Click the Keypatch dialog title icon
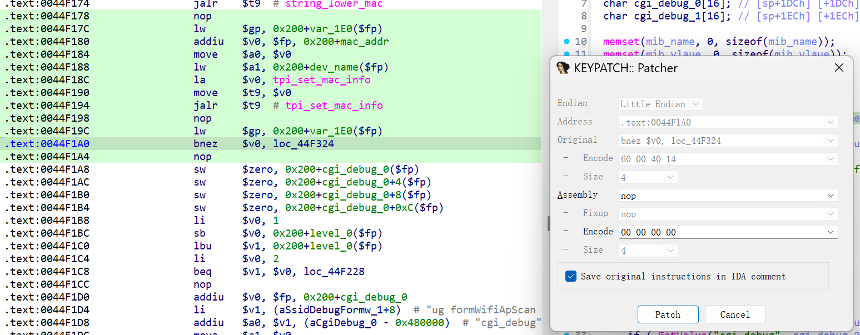This screenshot has width=860, height=335. 563,68
